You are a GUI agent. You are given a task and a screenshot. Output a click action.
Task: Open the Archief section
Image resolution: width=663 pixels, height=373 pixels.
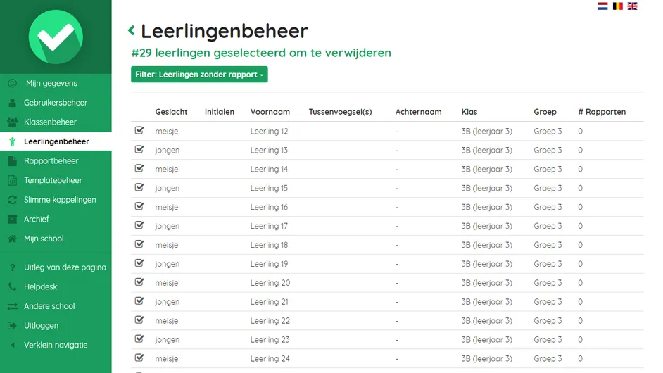(37, 220)
